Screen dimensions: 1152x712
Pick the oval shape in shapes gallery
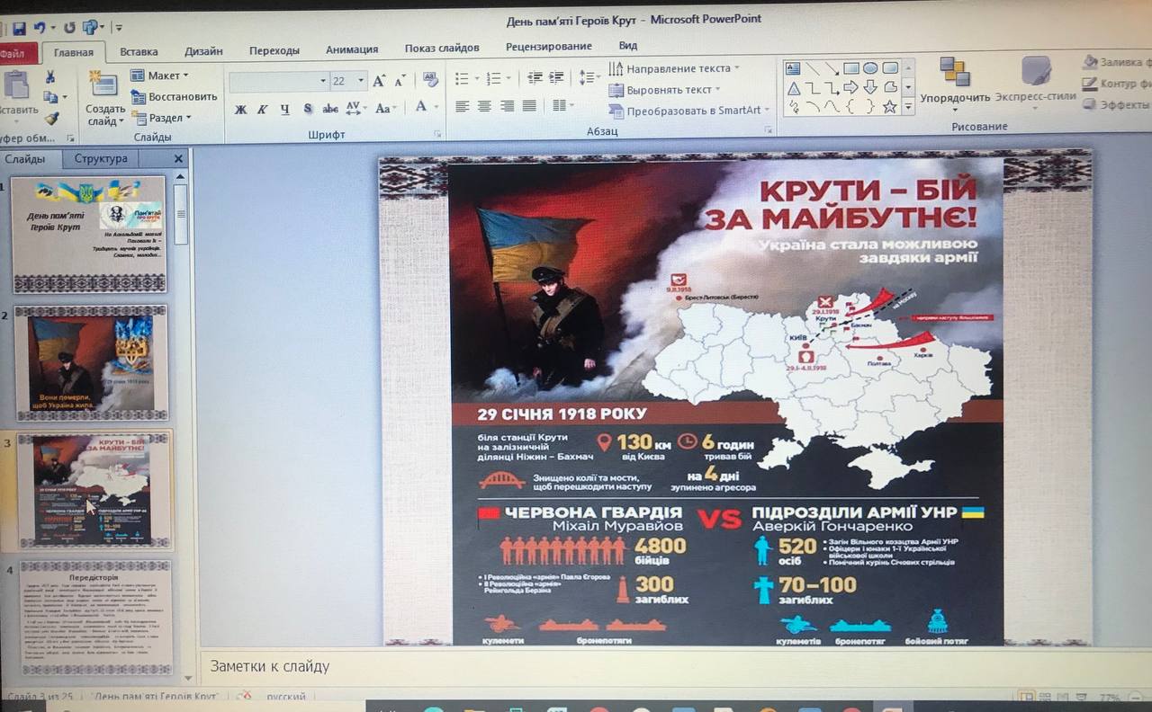pyautogui.click(x=870, y=68)
